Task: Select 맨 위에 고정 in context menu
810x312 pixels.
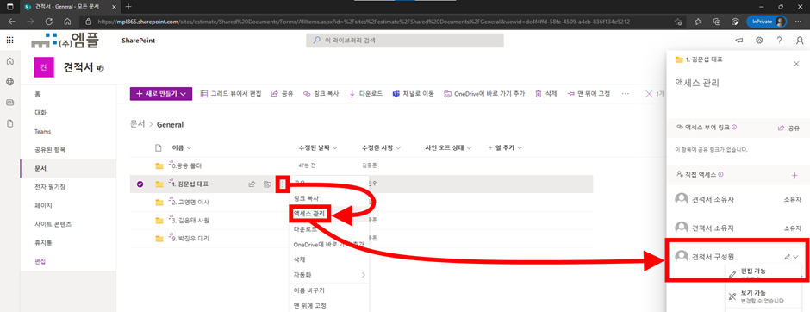Action: [x=310, y=305]
